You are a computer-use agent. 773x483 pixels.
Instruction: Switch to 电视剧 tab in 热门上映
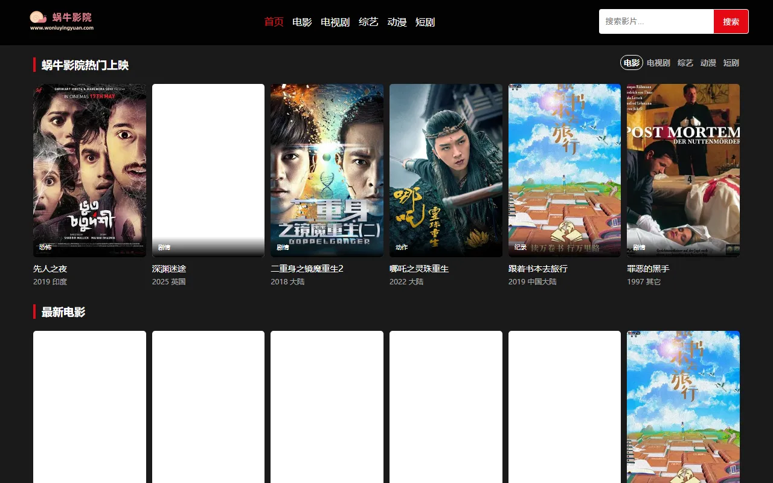(x=658, y=63)
